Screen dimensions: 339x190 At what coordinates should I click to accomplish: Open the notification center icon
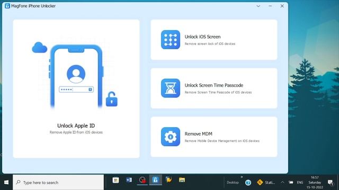click(x=330, y=183)
